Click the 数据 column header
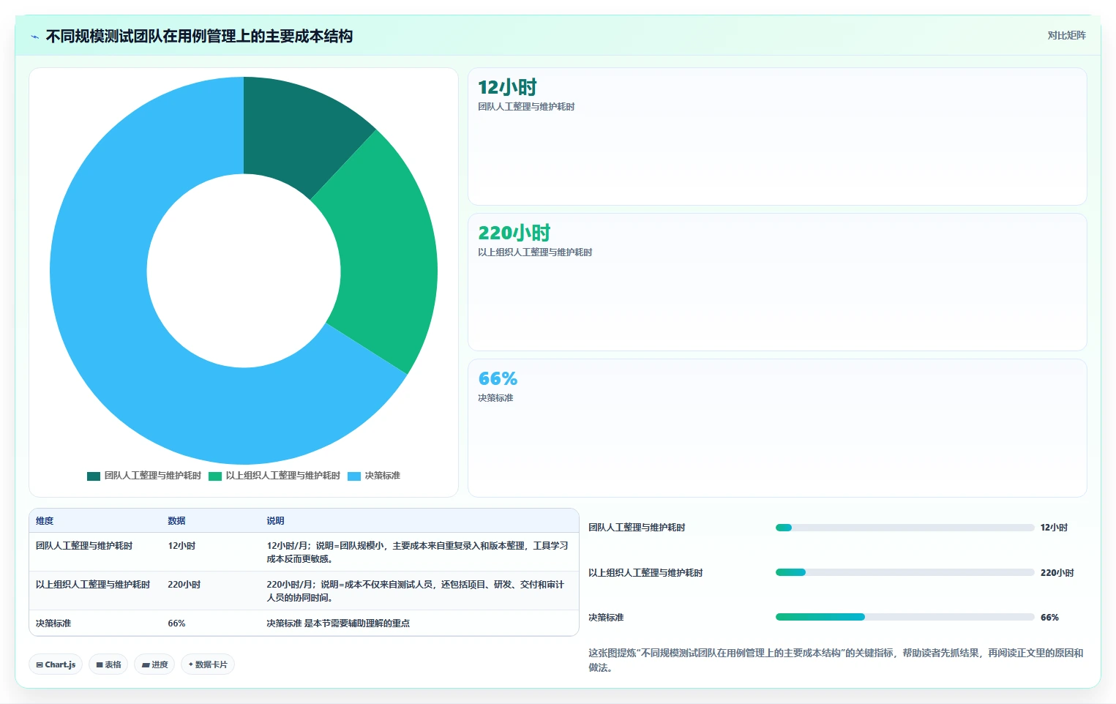Screen dimensions: 1116x704 [x=176, y=521]
